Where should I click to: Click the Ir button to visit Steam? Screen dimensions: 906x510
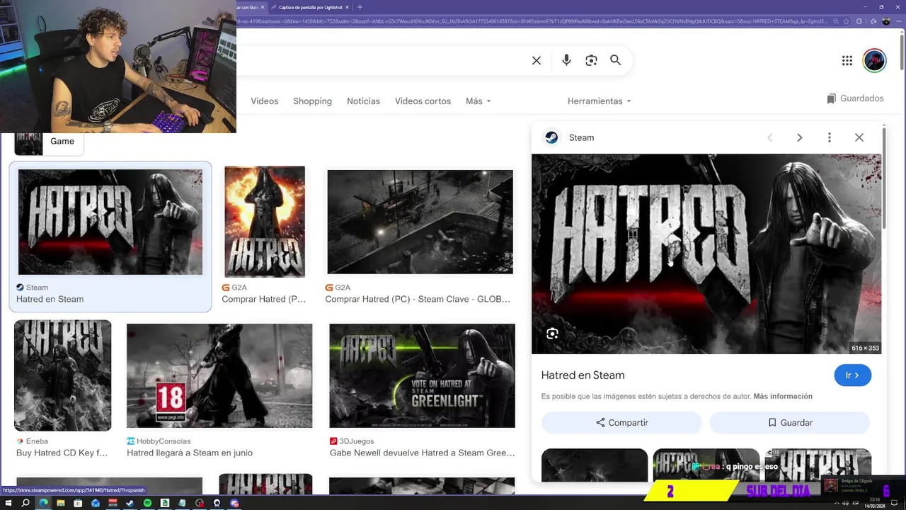tap(852, 375)
